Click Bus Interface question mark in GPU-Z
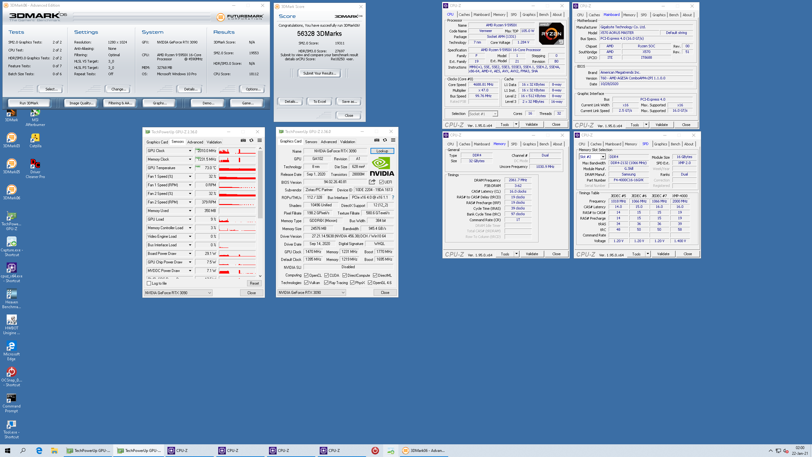Viewport: 812px width, 457px height. click(393, 197)
